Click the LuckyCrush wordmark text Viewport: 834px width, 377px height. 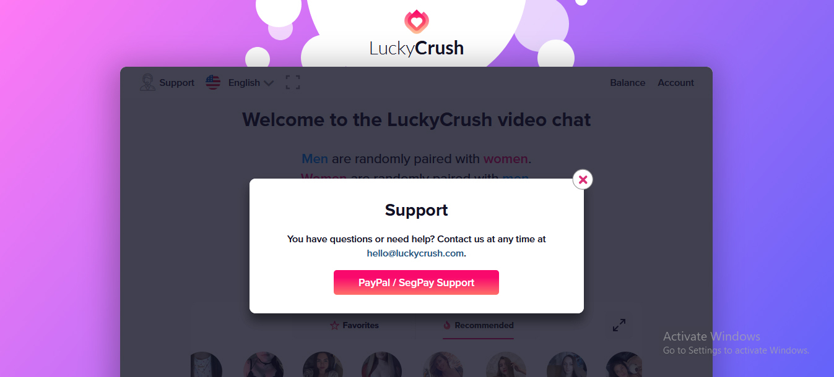point(416,48)
